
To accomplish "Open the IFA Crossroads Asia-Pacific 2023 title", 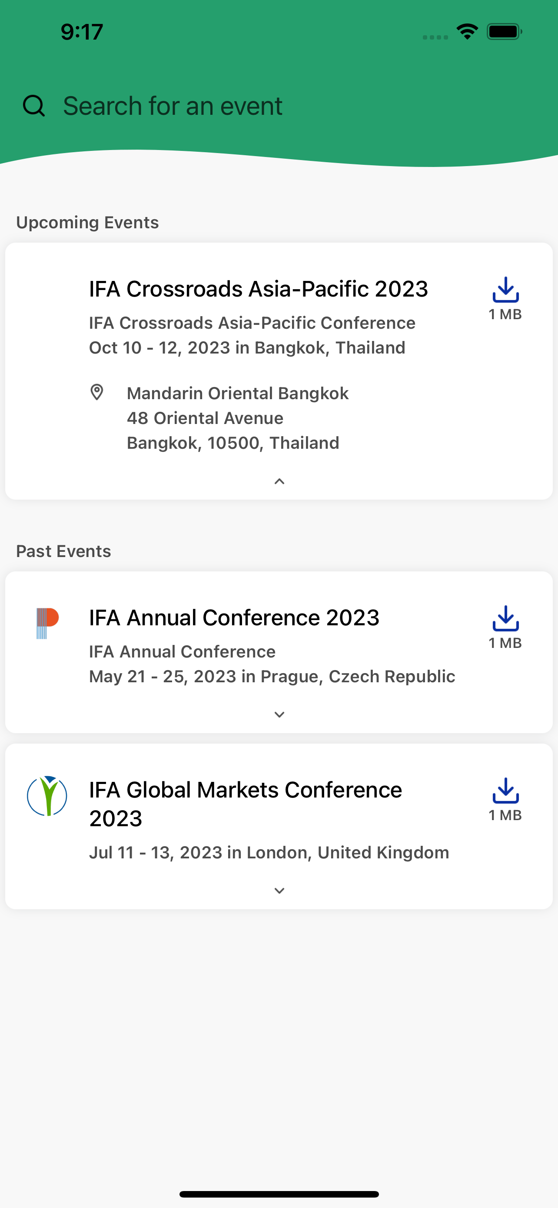I will point(259,289).
